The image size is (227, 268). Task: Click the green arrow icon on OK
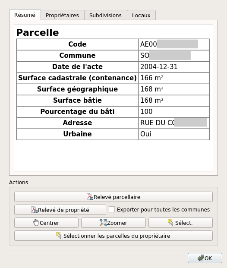201,258
